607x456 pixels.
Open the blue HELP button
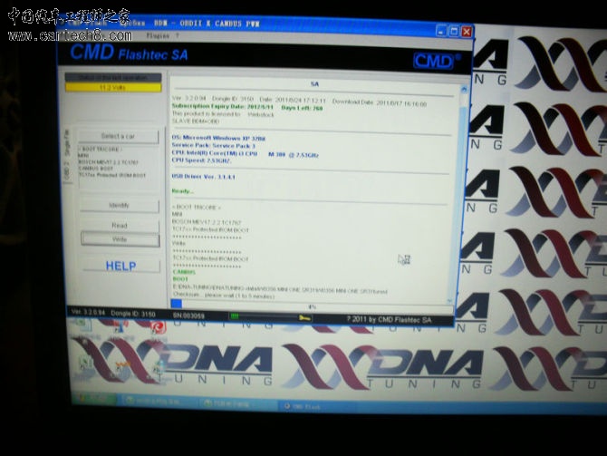pyautogui.click(x=120, y=267)
